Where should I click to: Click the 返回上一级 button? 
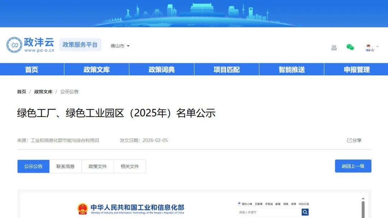click(x=353, y=166)
